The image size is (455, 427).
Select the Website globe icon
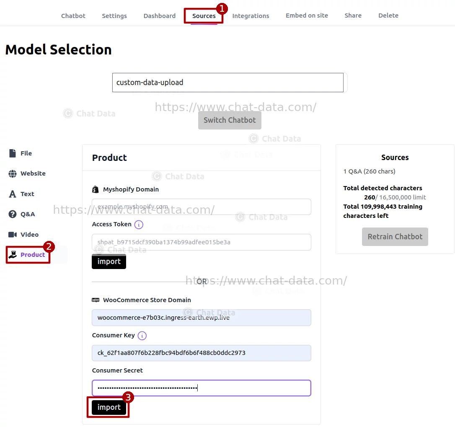13,173
